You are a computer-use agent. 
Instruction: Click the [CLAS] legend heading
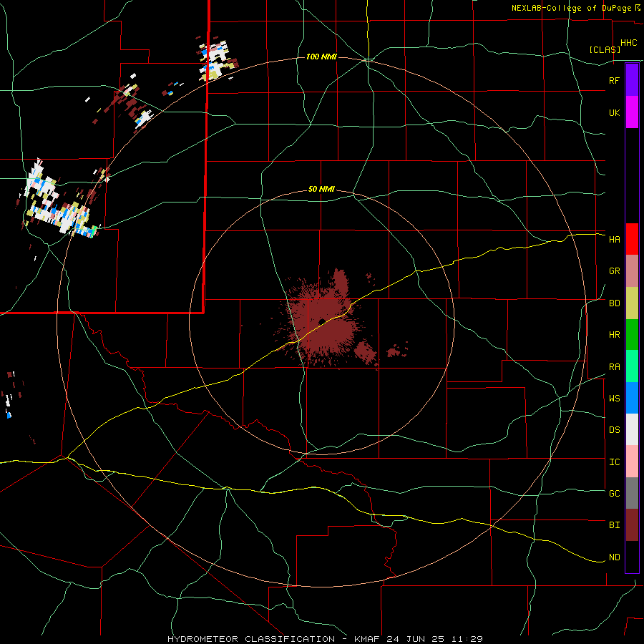click(605, 49)
